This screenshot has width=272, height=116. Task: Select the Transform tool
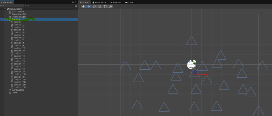[x=111, y=6]
